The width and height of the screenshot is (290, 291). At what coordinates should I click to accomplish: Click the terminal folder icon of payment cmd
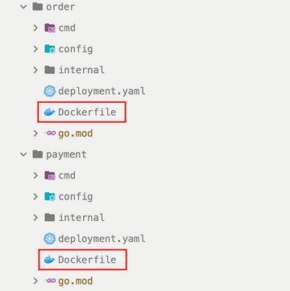[50, 175]
